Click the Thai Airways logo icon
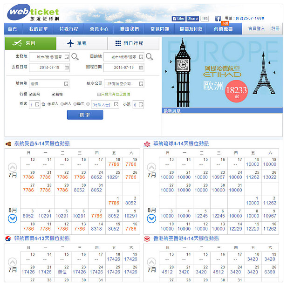Image resolution: width=287 pixels, height=286 pixels. click(8, 144)
